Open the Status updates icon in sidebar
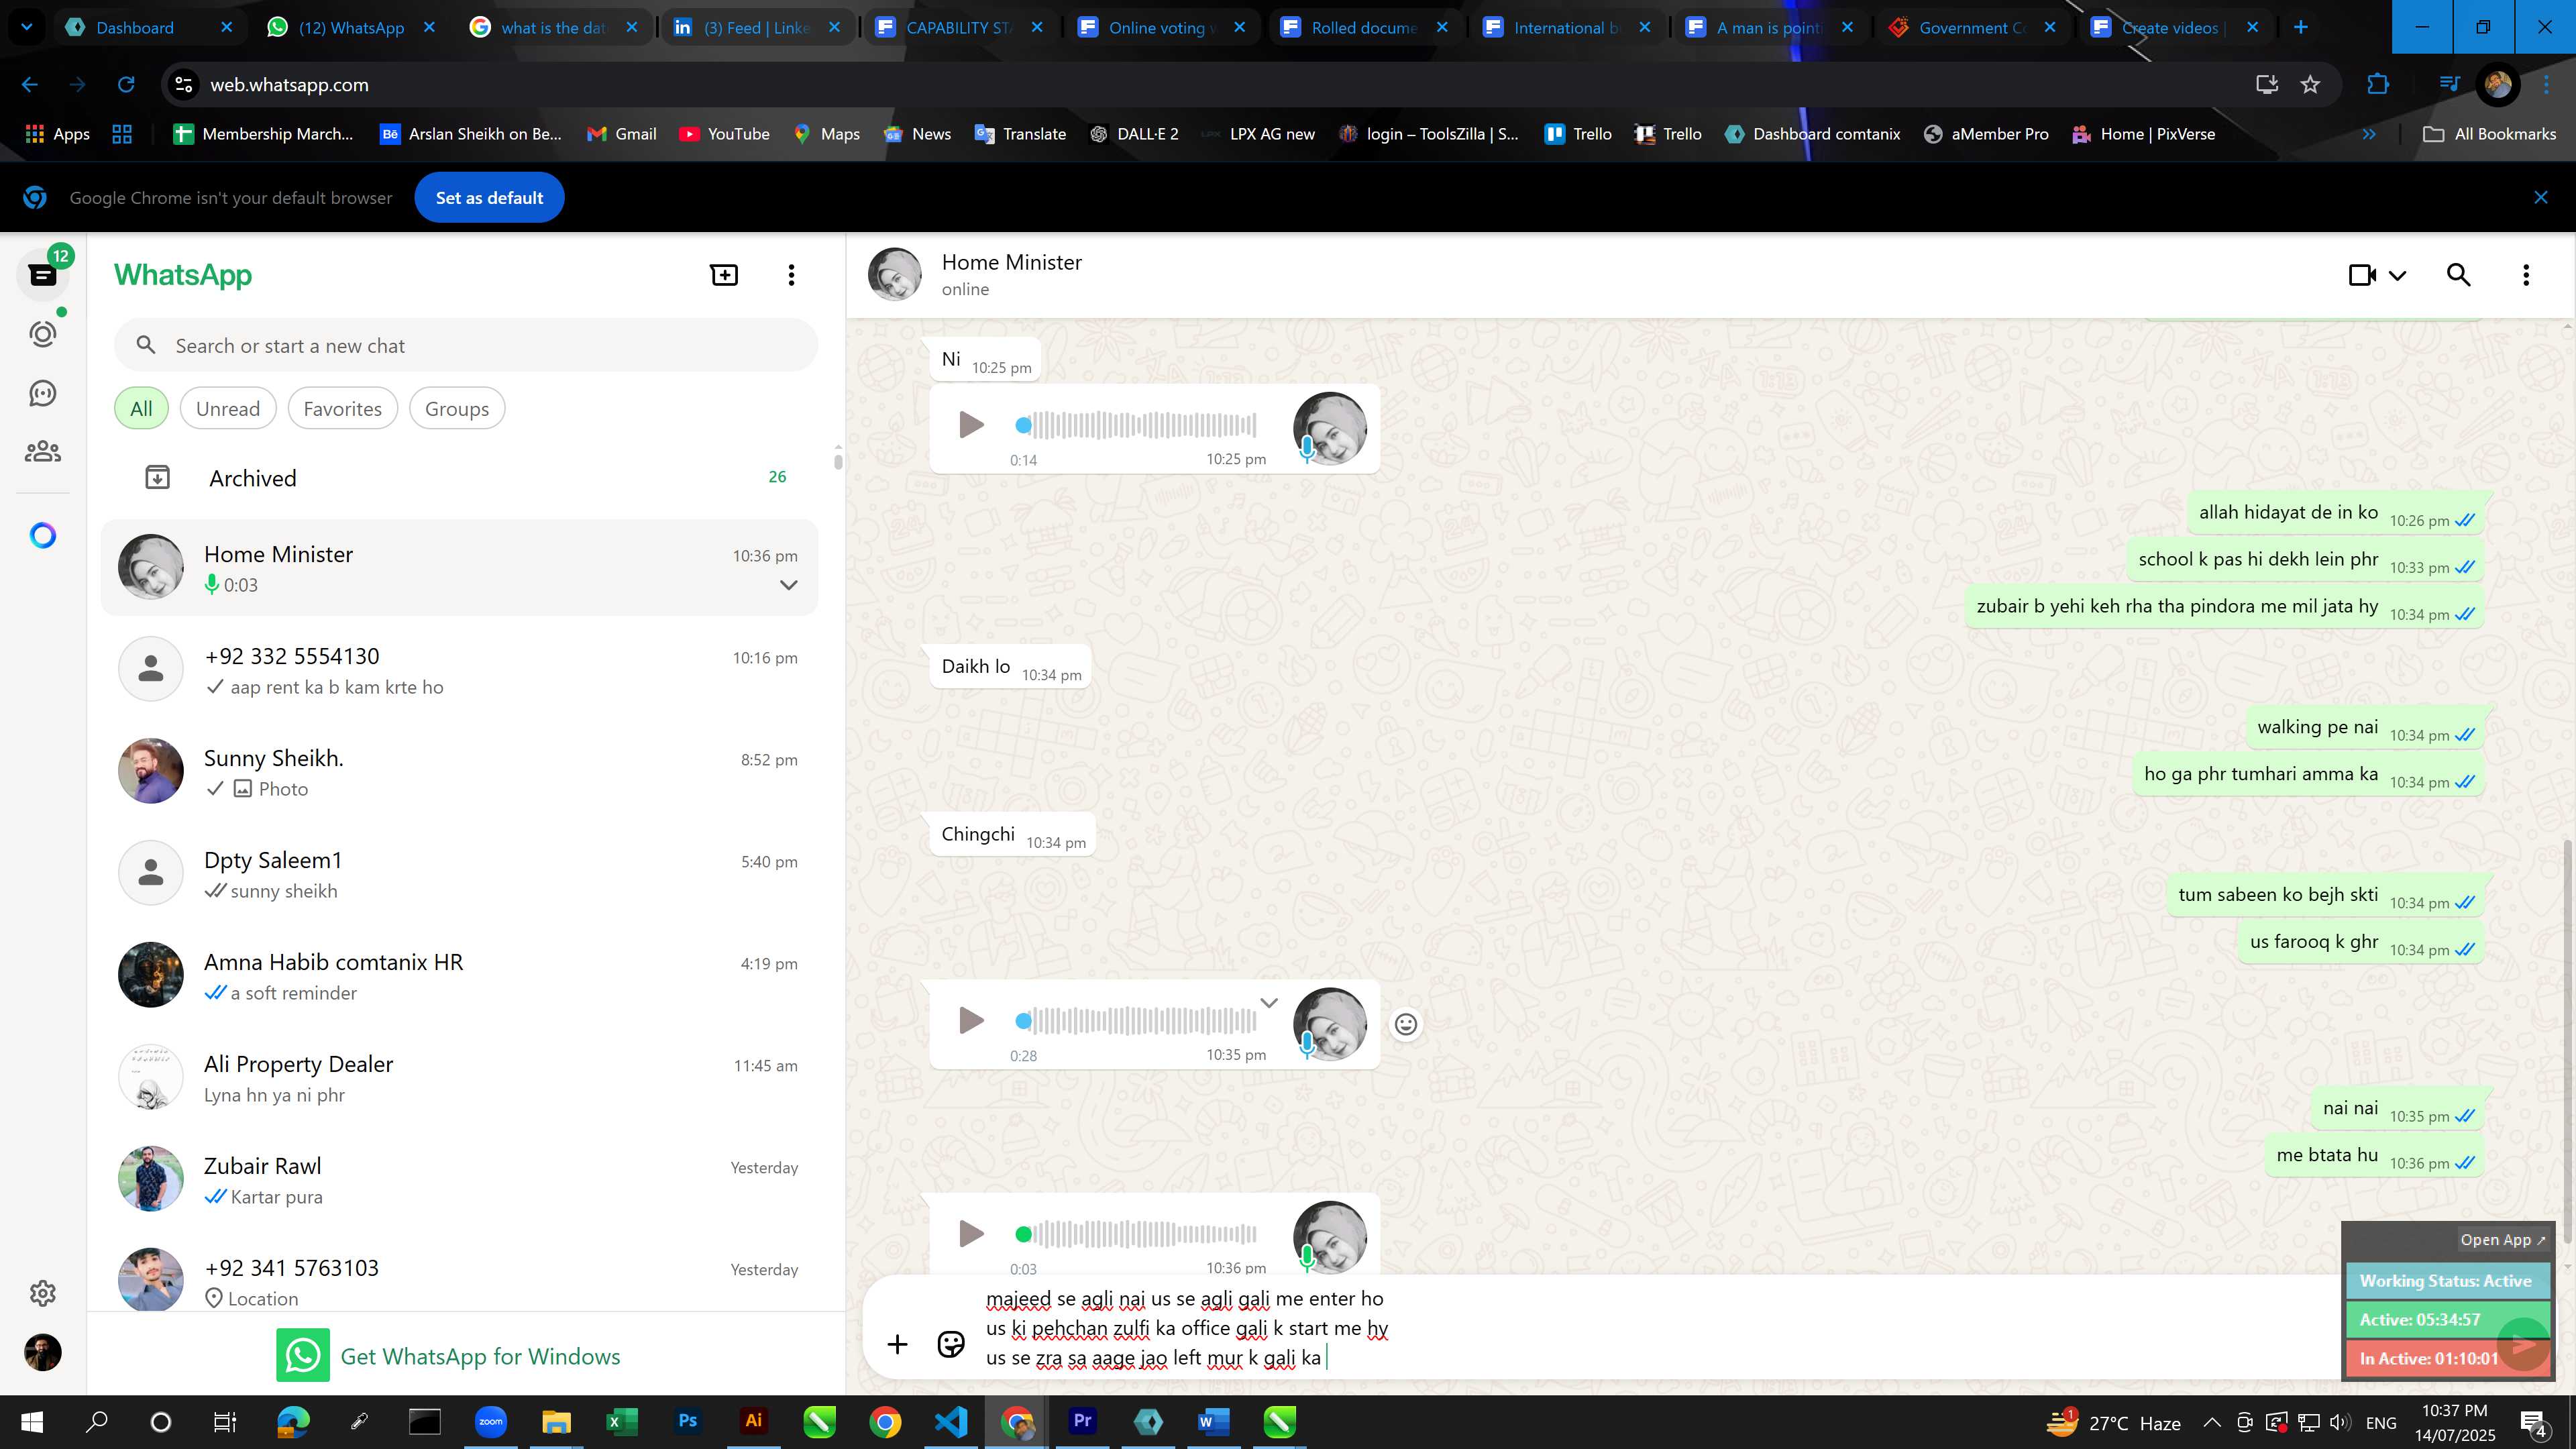Screen dimensions: 2576x1449 point(43,333)
